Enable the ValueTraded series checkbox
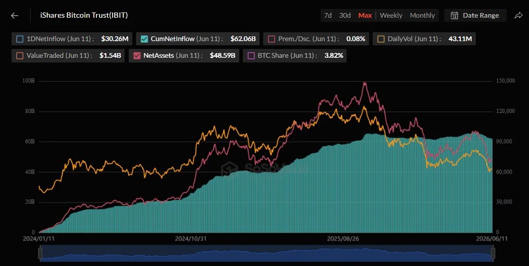 coord(20,56)
